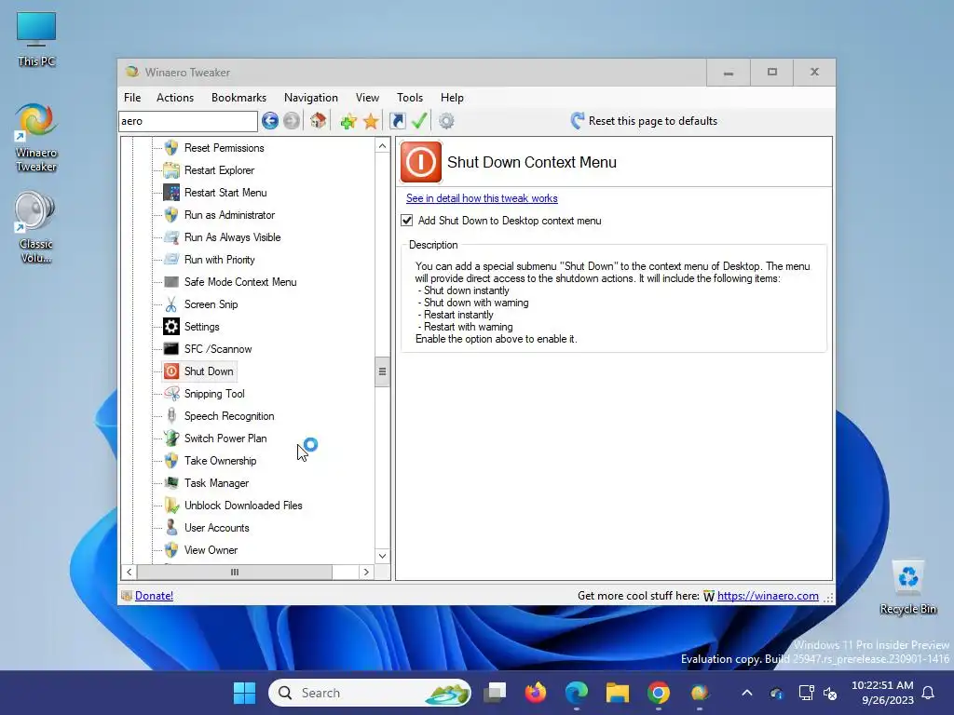Click the Reset Permissions shield icon

tap(171, 148)
